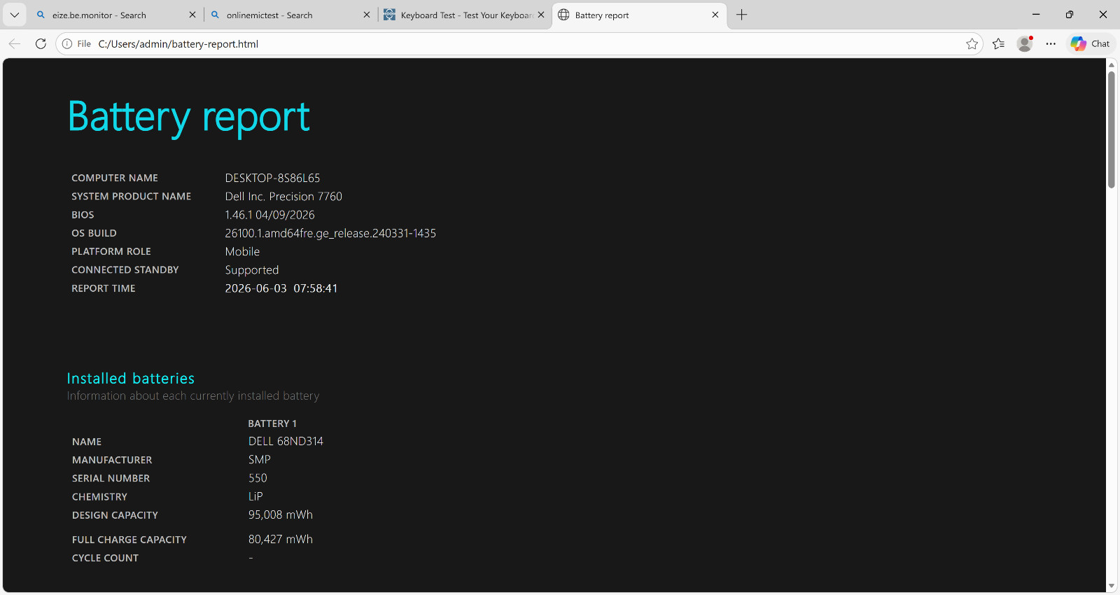
Task: Switch to the onlinemictest Search tab
Action: 290,15
